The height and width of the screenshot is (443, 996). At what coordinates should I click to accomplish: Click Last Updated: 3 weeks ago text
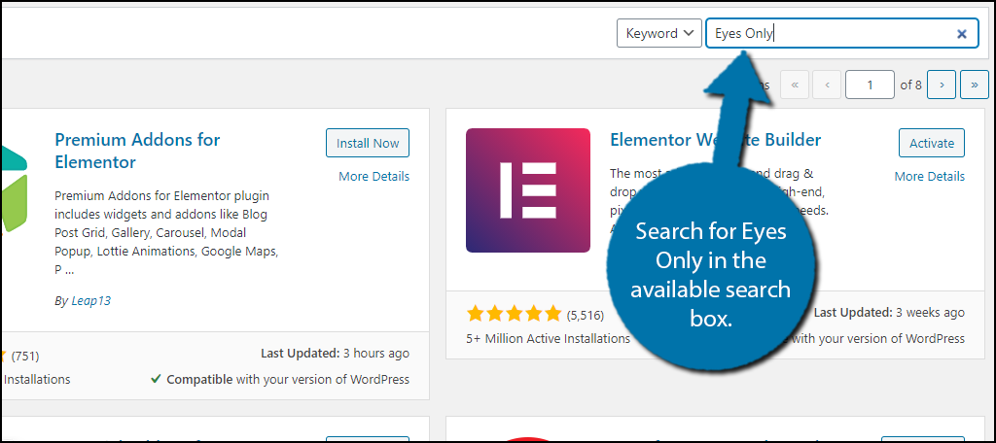point(889,312)
